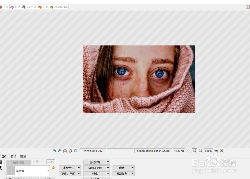The width and height of the screenshot is (250, 179).
Task: Click the redo arrow icon
Action: click(x=60, y=151)
